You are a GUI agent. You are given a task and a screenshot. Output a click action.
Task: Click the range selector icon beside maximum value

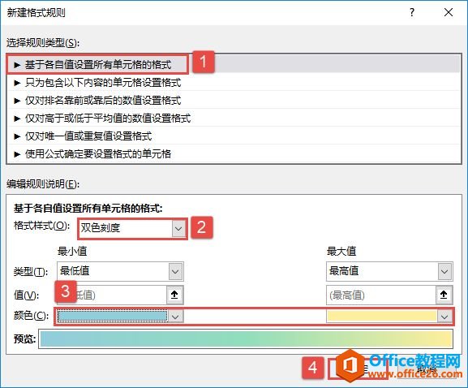pos(444,295)
